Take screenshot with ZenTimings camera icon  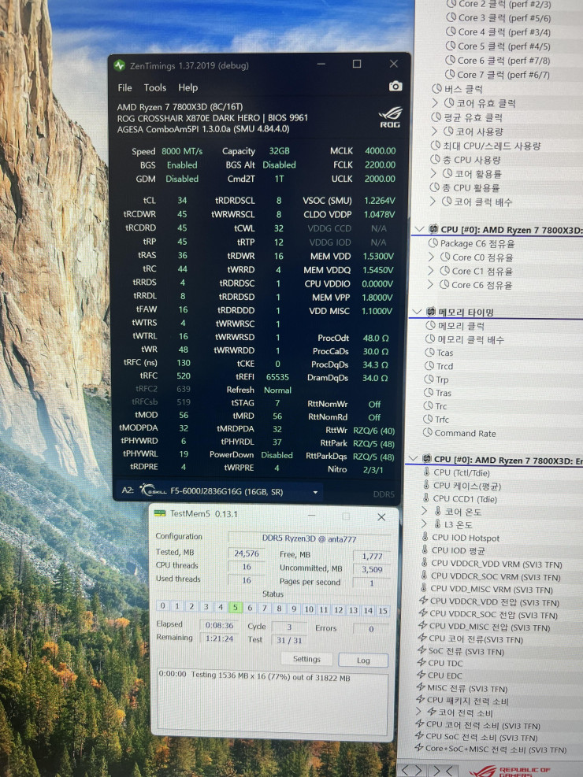[395, 87]
